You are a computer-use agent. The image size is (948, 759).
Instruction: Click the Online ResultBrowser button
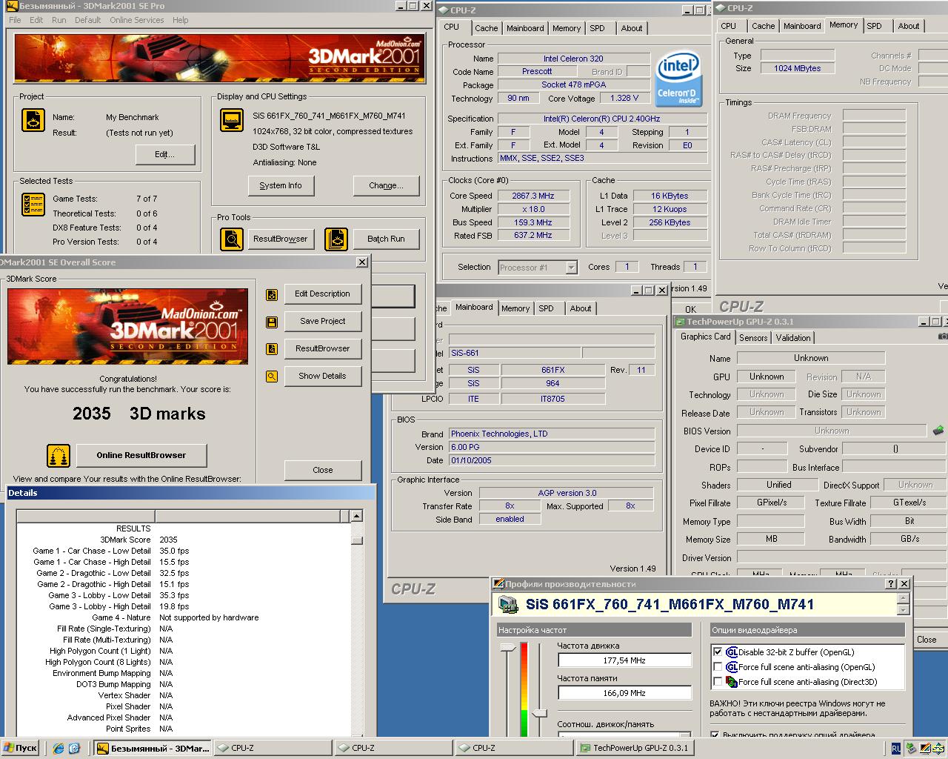(x=141, y=455)
